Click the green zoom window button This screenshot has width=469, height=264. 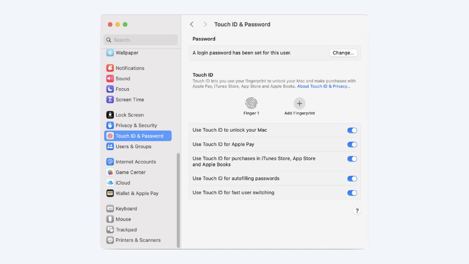click(125, 25)
